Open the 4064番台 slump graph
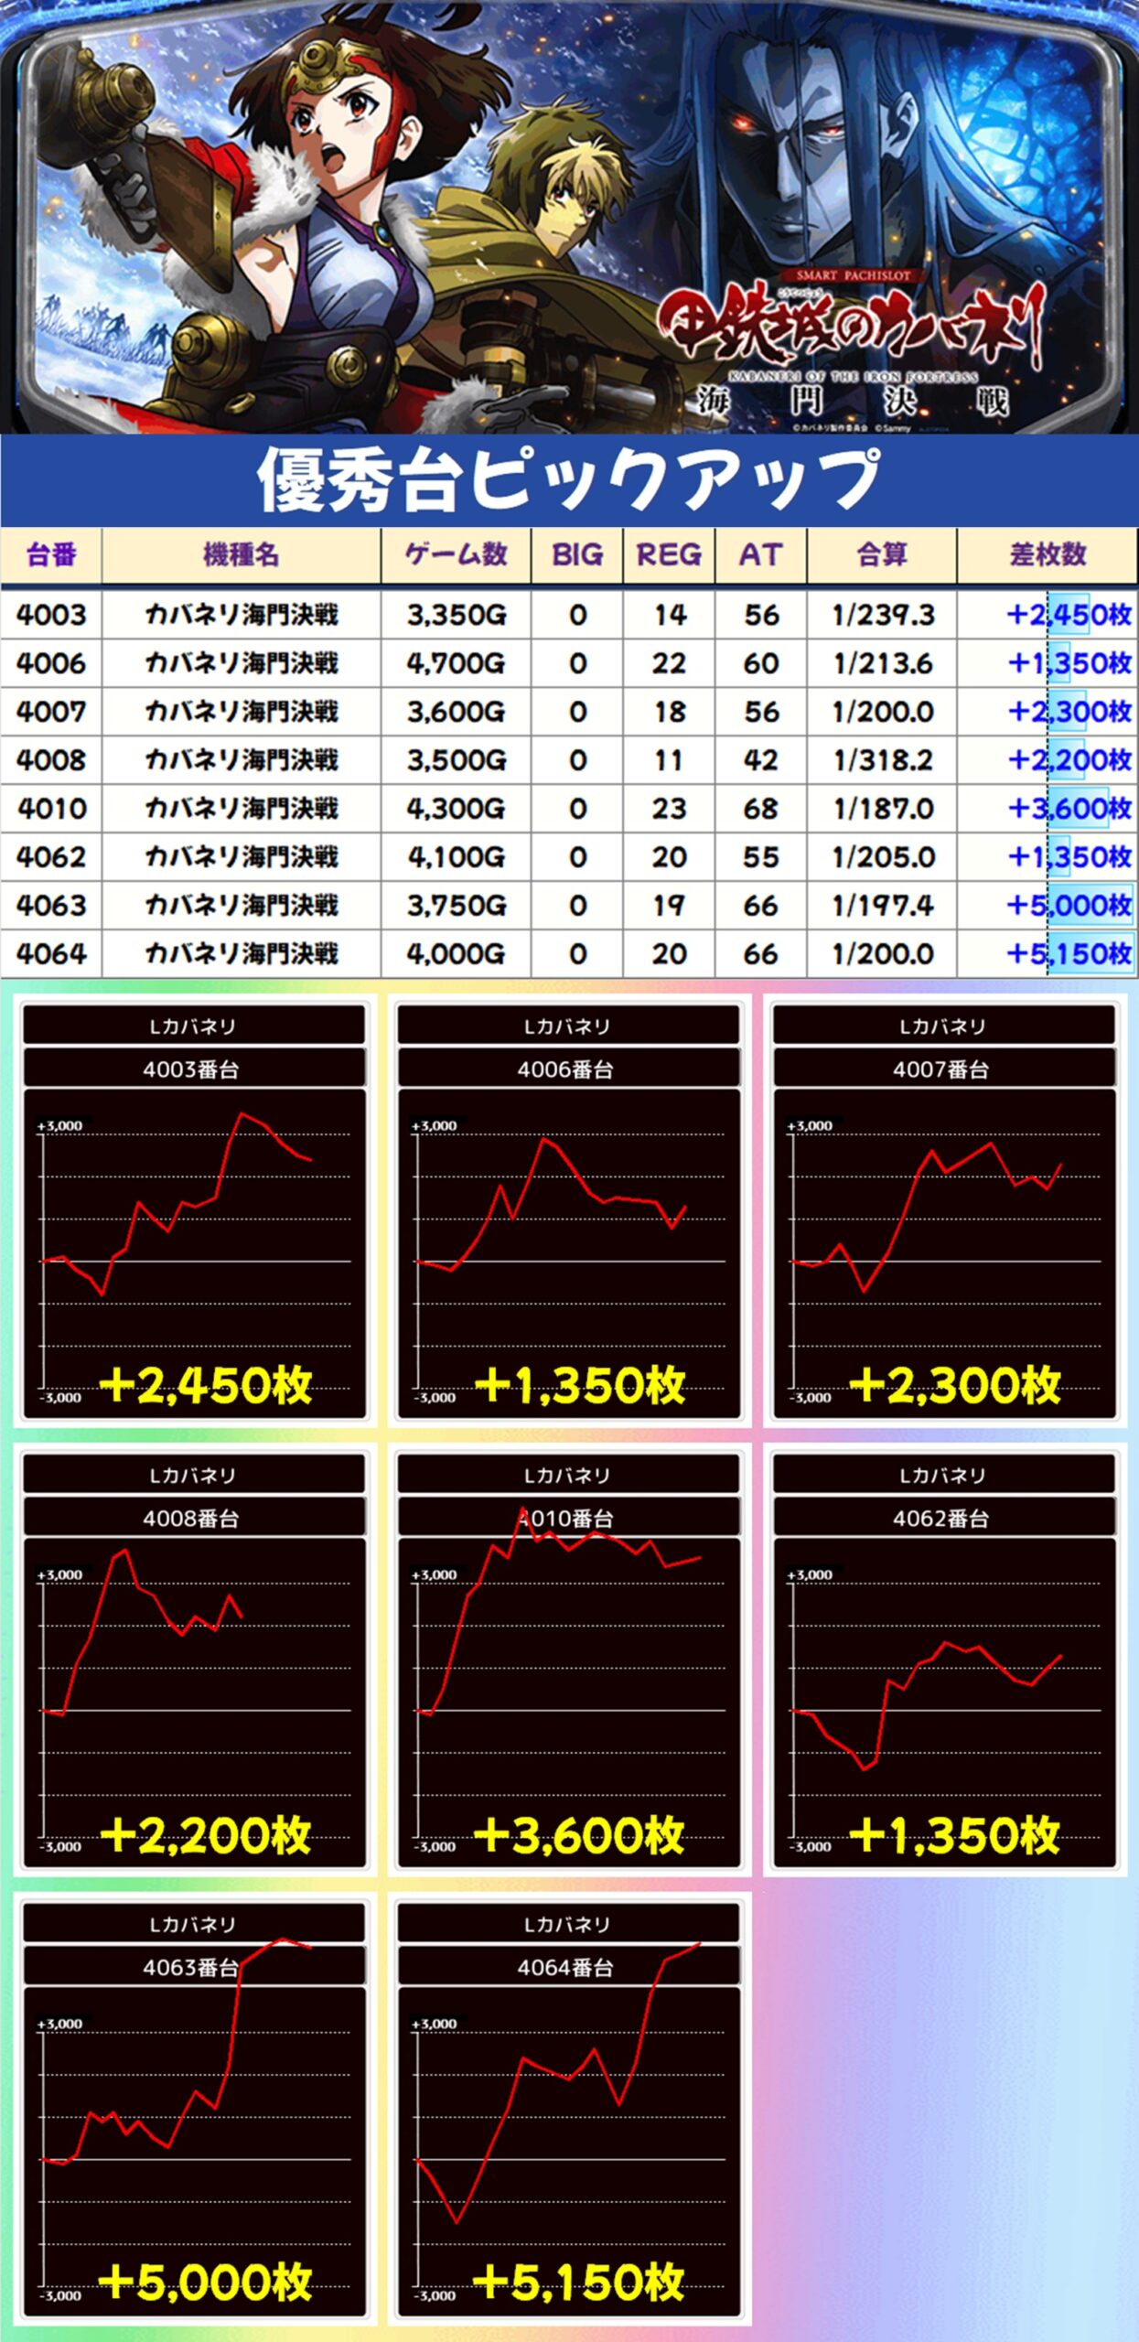 coord(569,2109)
